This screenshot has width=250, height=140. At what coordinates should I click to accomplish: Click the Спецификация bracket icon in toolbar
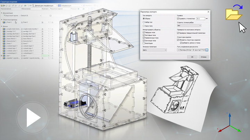[x=59, y=6]
